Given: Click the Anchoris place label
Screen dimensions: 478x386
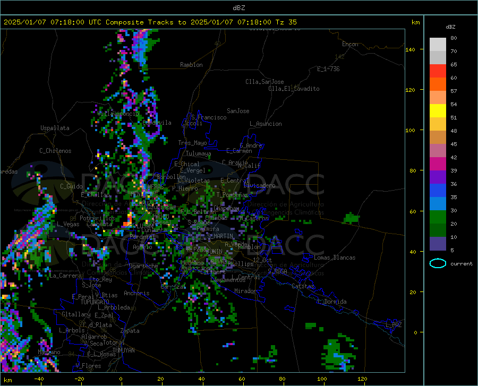Looking at the screenshot, I should pyautogui.click(x=136, y=294).
